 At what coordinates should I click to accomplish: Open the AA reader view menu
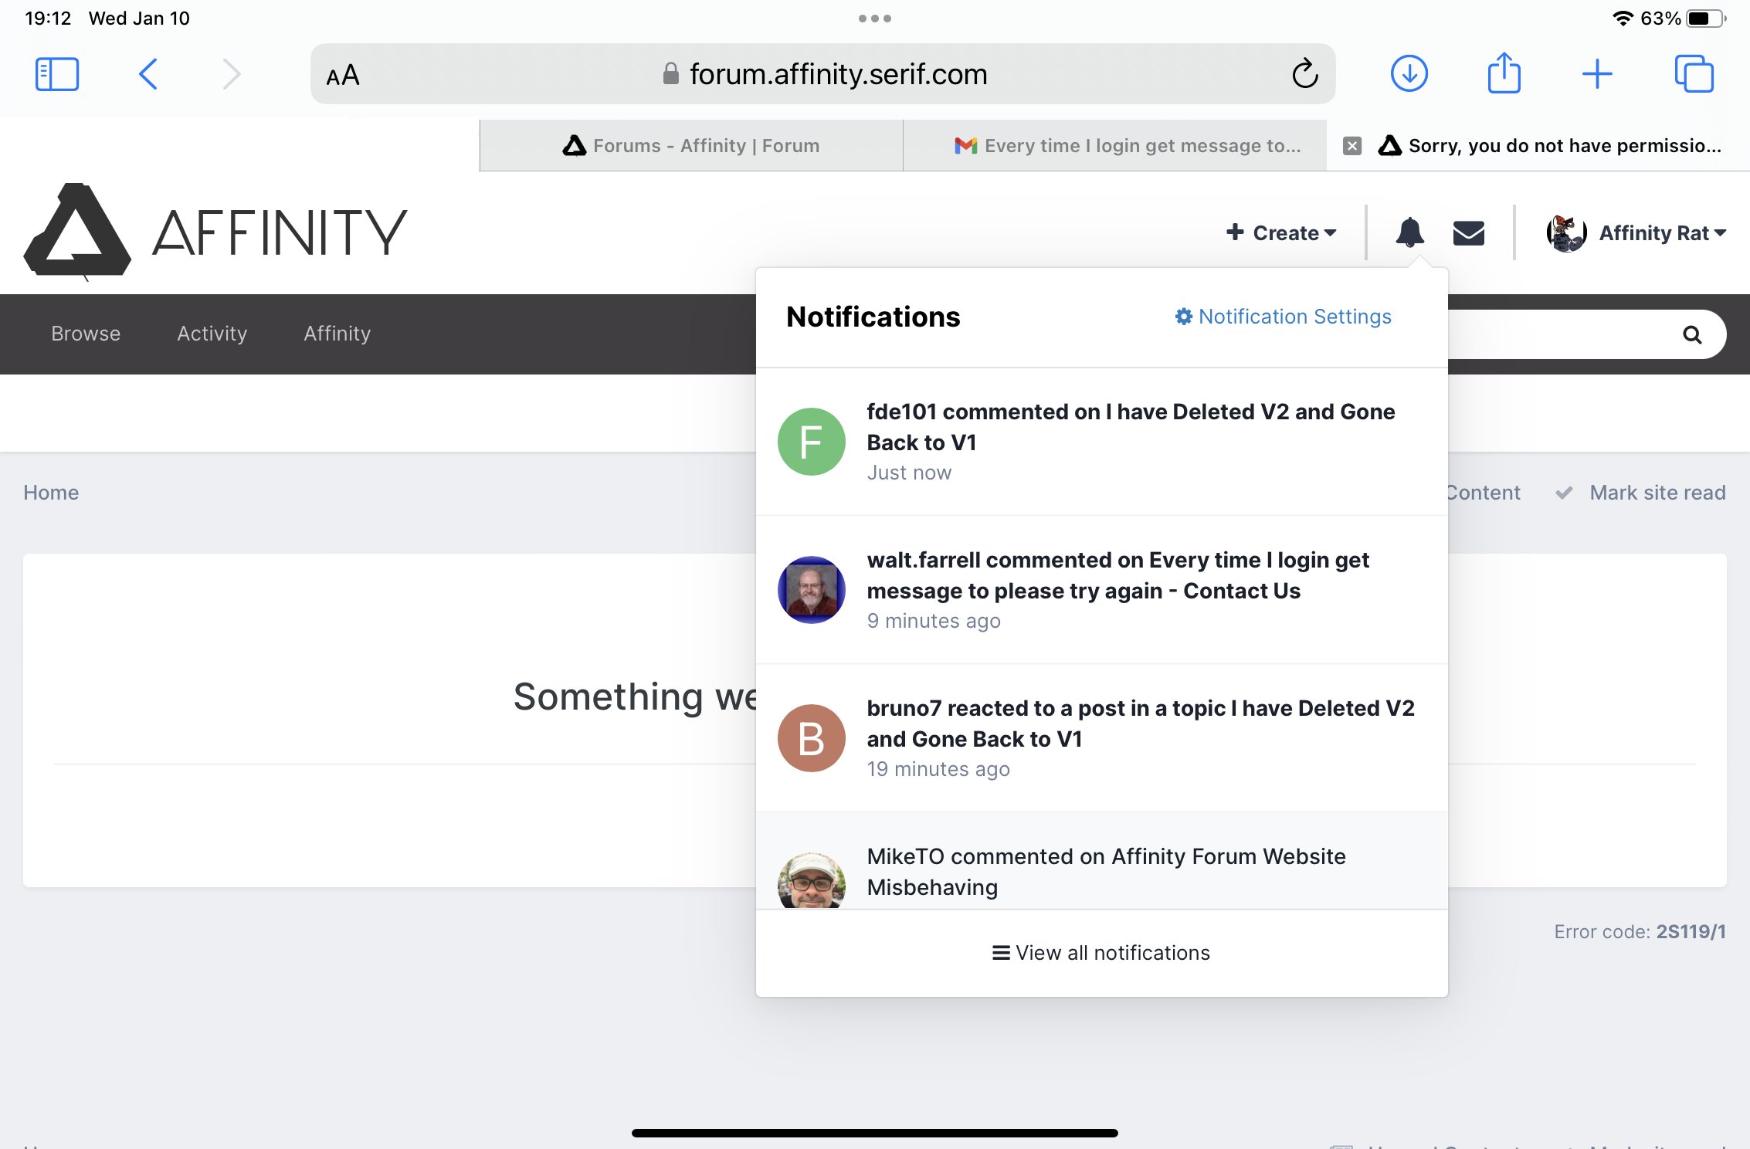(343, 76)
